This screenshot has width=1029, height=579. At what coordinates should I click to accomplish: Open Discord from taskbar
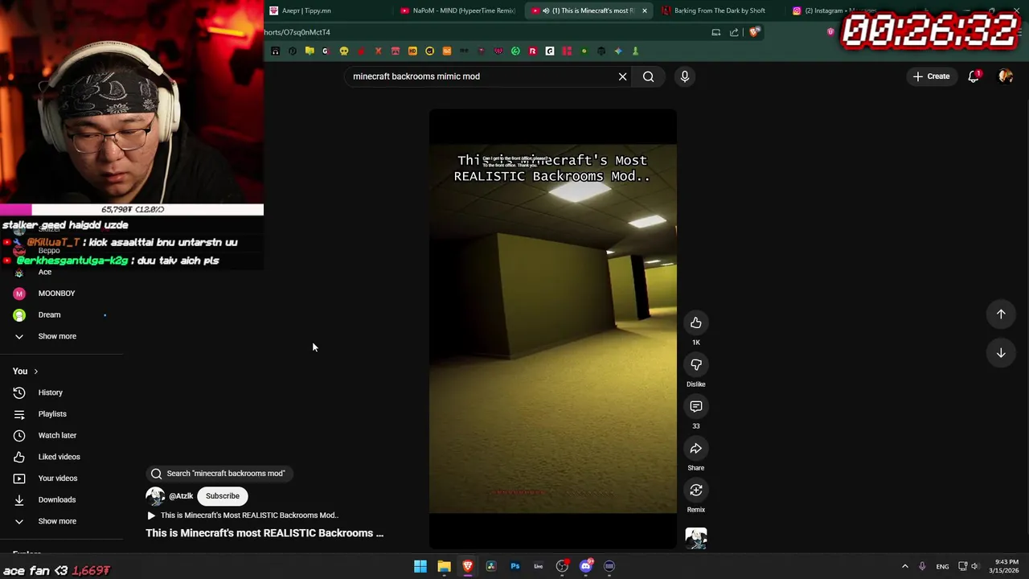(586, 566)
